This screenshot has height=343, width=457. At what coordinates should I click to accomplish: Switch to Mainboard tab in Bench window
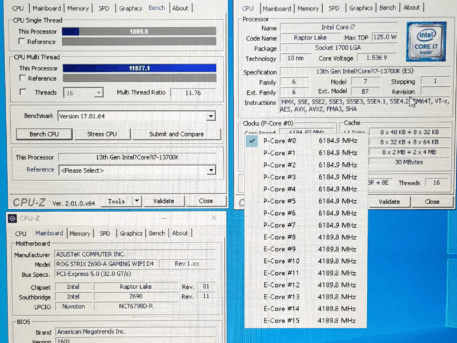coord(47,8)
